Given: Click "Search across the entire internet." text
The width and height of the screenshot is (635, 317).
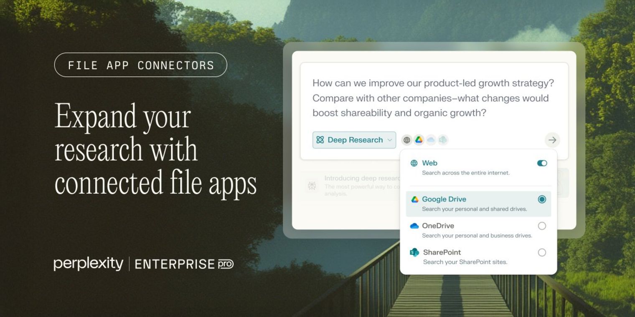Looking at the screenshot, I should (466, 173).
